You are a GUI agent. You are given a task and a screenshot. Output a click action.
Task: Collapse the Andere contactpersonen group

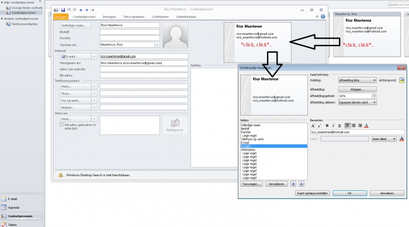[x=2, y=19]
